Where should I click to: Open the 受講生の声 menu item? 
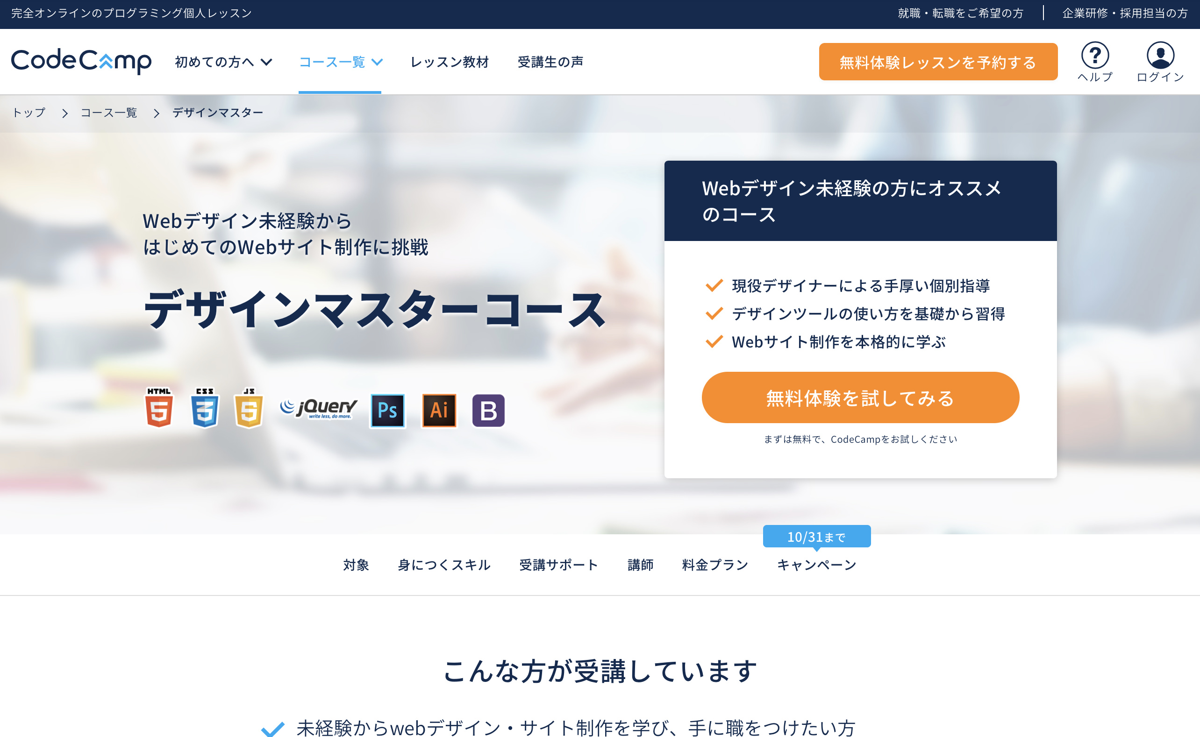pos(550,62)
